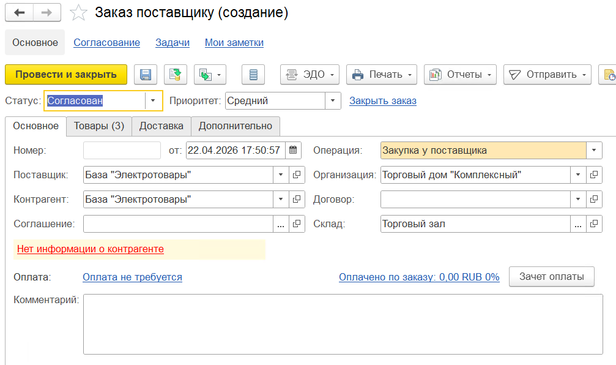
Task: Click the Склад field Торговый зал
Action: [x=475, y=224]
